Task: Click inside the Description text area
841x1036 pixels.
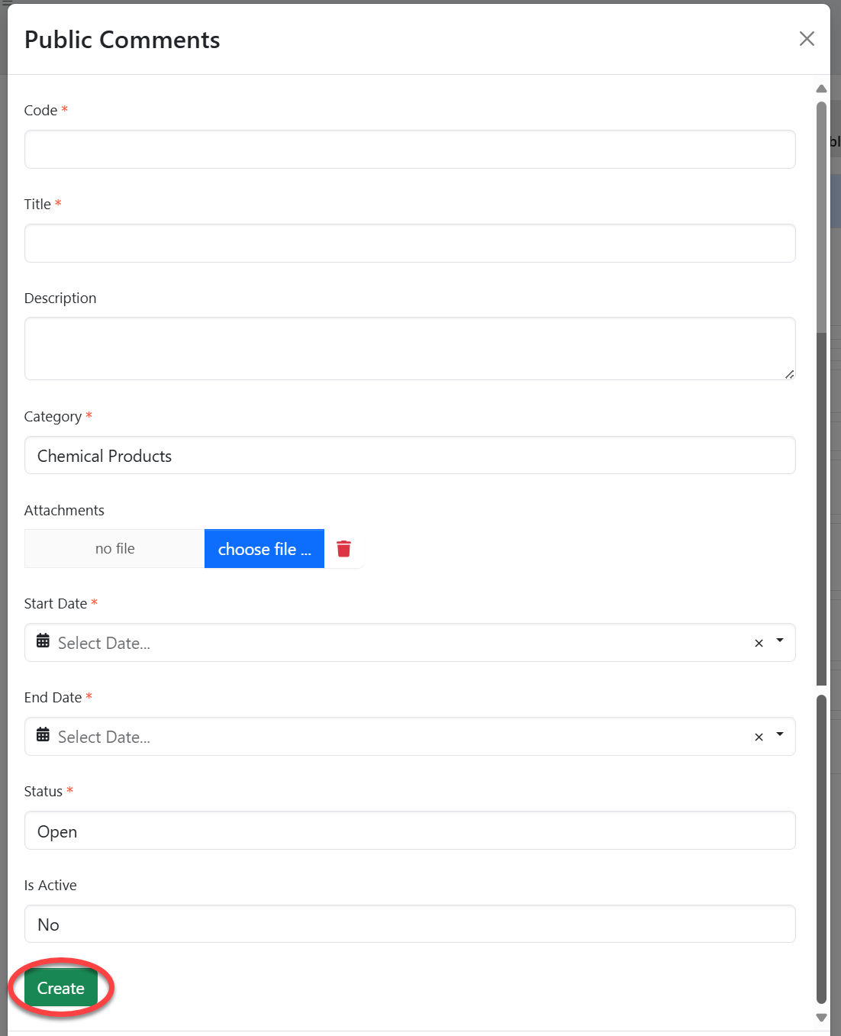Action: click(410, 349)
